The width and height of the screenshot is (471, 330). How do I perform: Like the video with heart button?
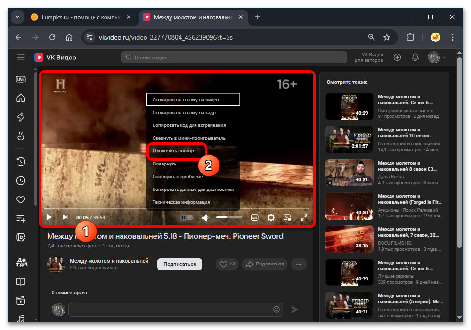tap(227, 264)
